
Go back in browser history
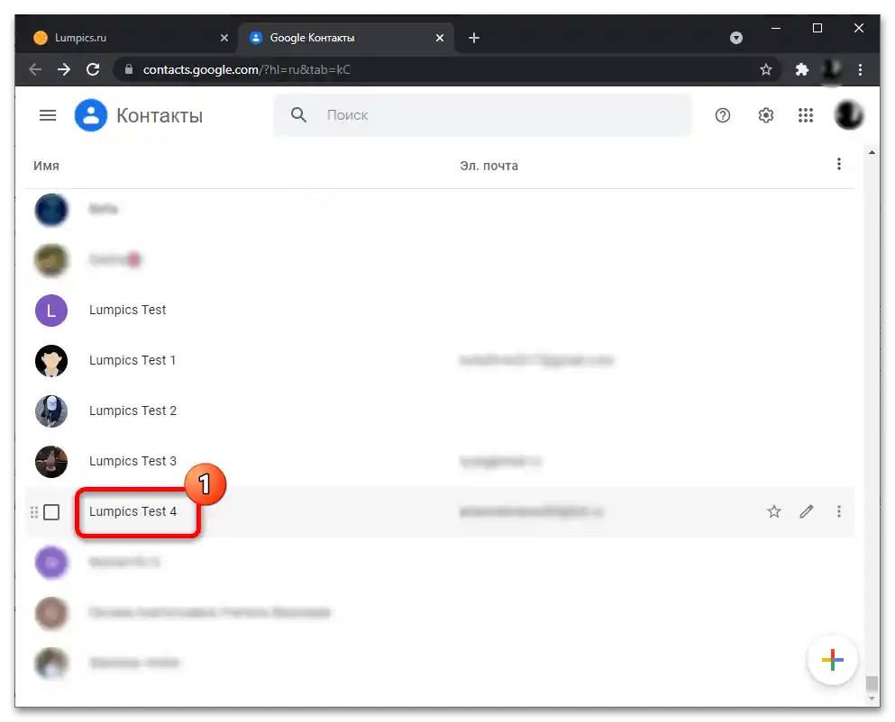pos(35,69)
